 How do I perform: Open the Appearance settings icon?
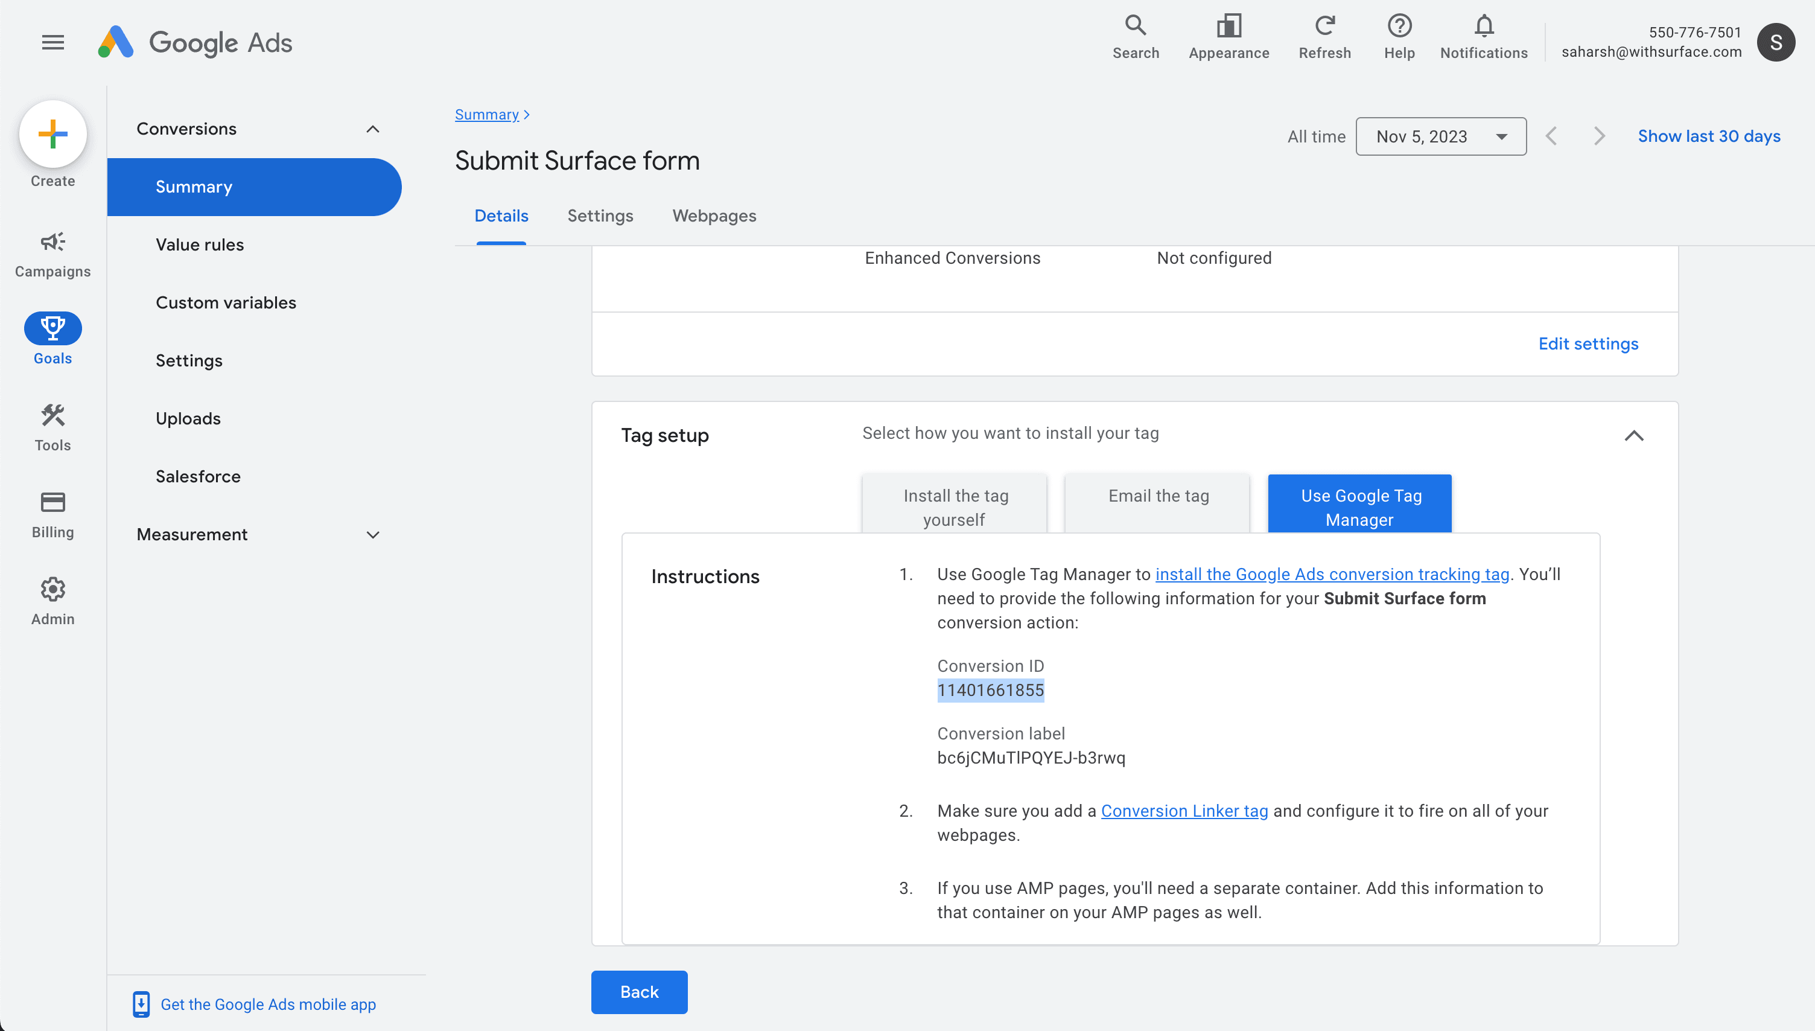(1229, 25)
